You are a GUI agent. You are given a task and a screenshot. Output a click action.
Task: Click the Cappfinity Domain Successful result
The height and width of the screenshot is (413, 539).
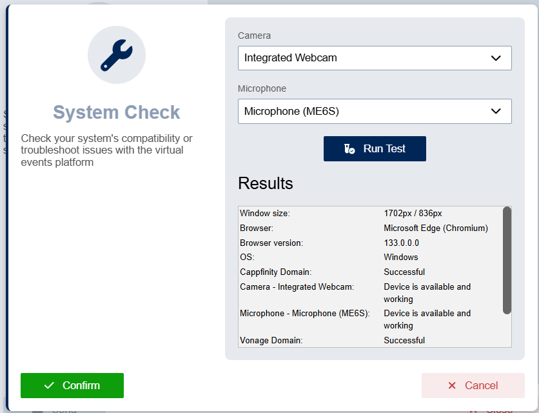[x=404, y=272]
